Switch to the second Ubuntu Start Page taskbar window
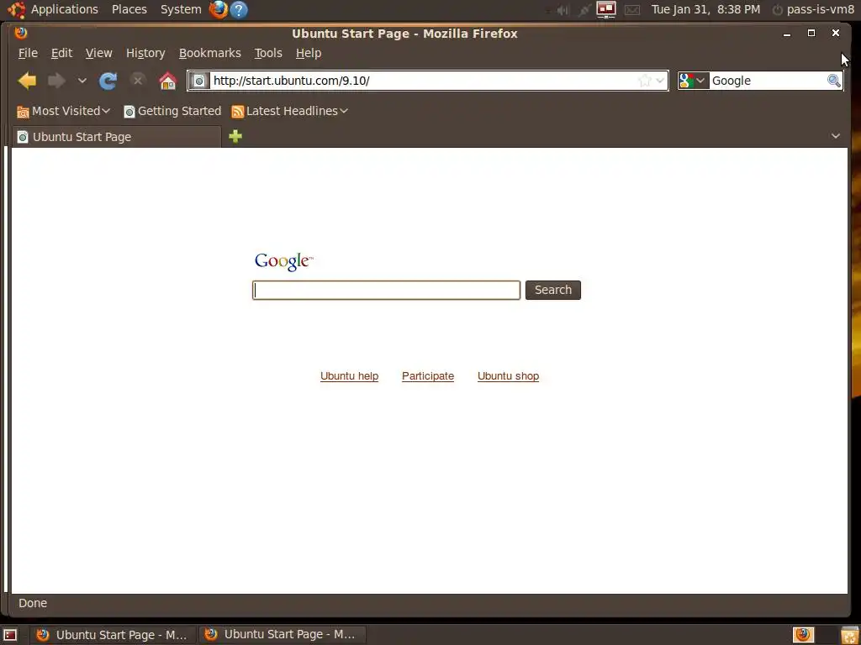This screenshot has width=861, height=645. 281,635
